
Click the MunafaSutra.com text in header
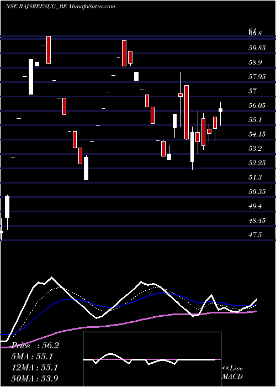point(92,7)
